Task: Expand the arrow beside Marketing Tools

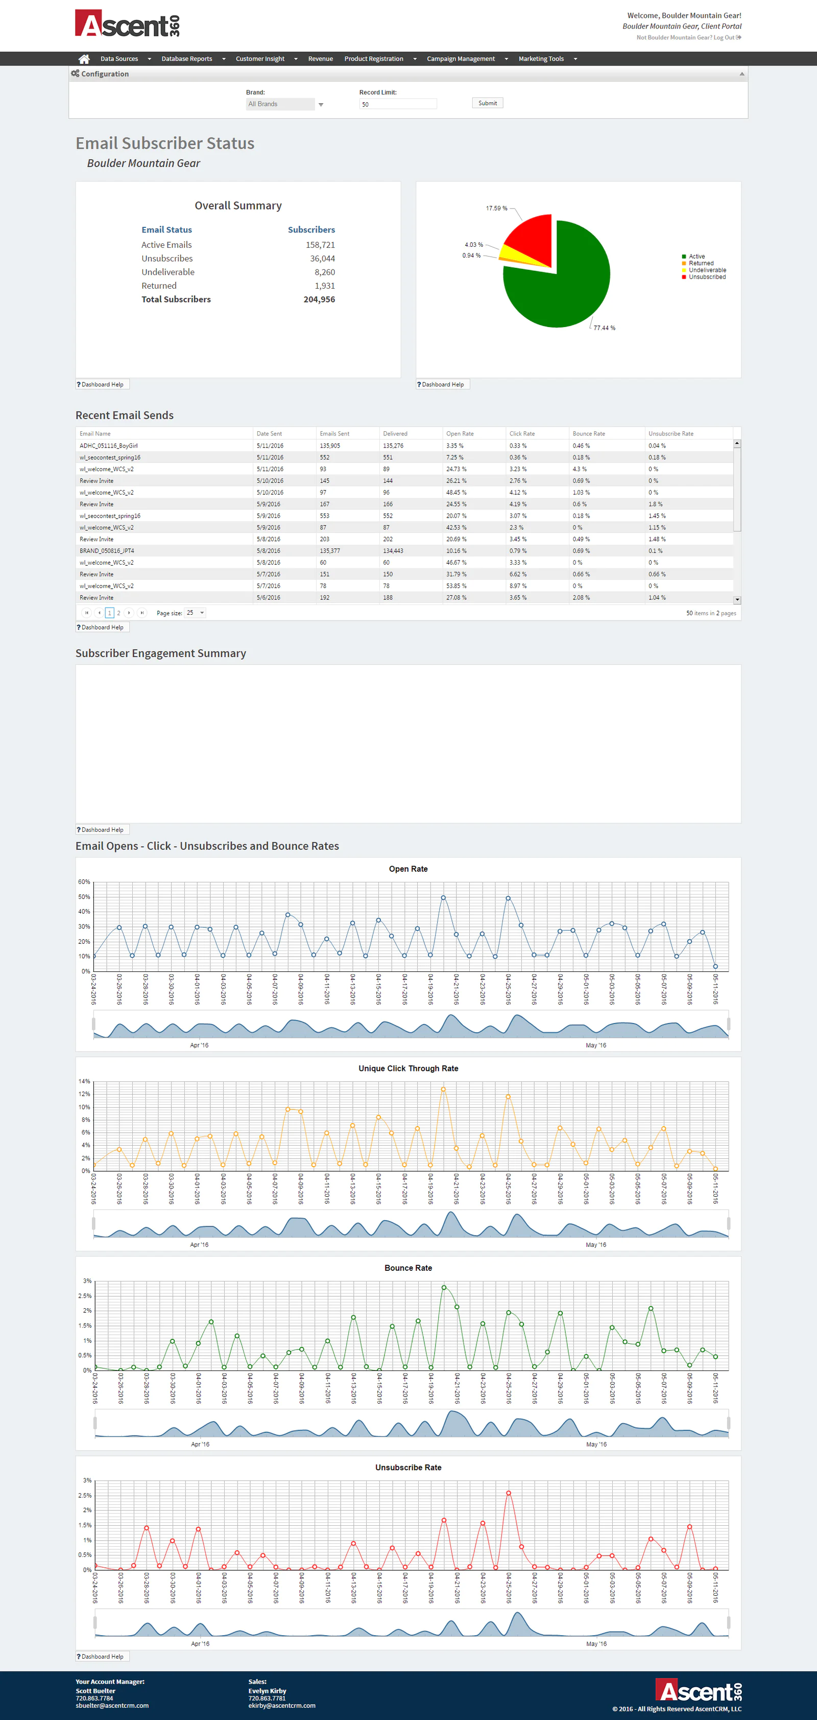Action: click(x=575, y=59)
